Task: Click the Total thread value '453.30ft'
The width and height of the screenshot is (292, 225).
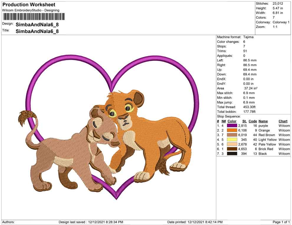Action: pyautogui.click(x=249, y=107)
